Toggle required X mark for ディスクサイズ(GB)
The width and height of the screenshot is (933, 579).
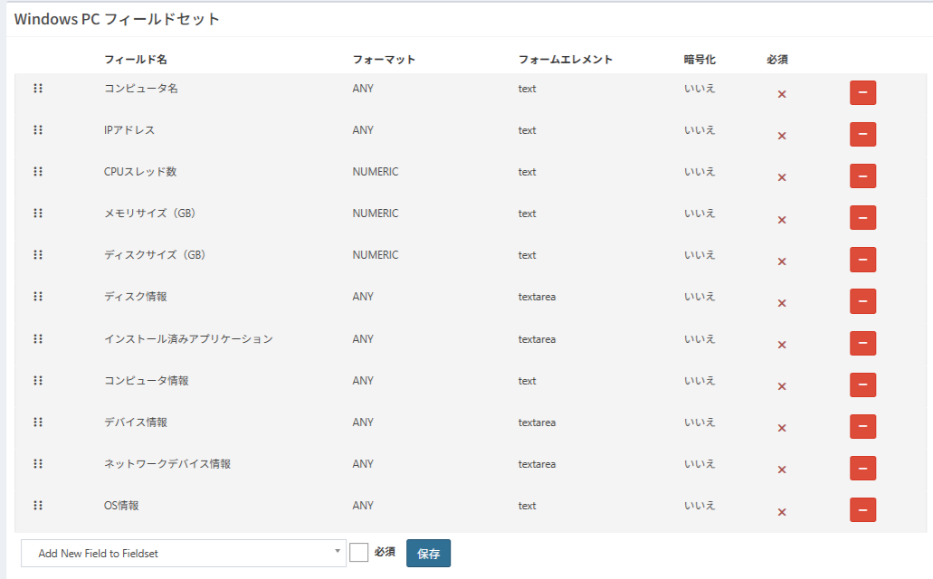point(782,261)
